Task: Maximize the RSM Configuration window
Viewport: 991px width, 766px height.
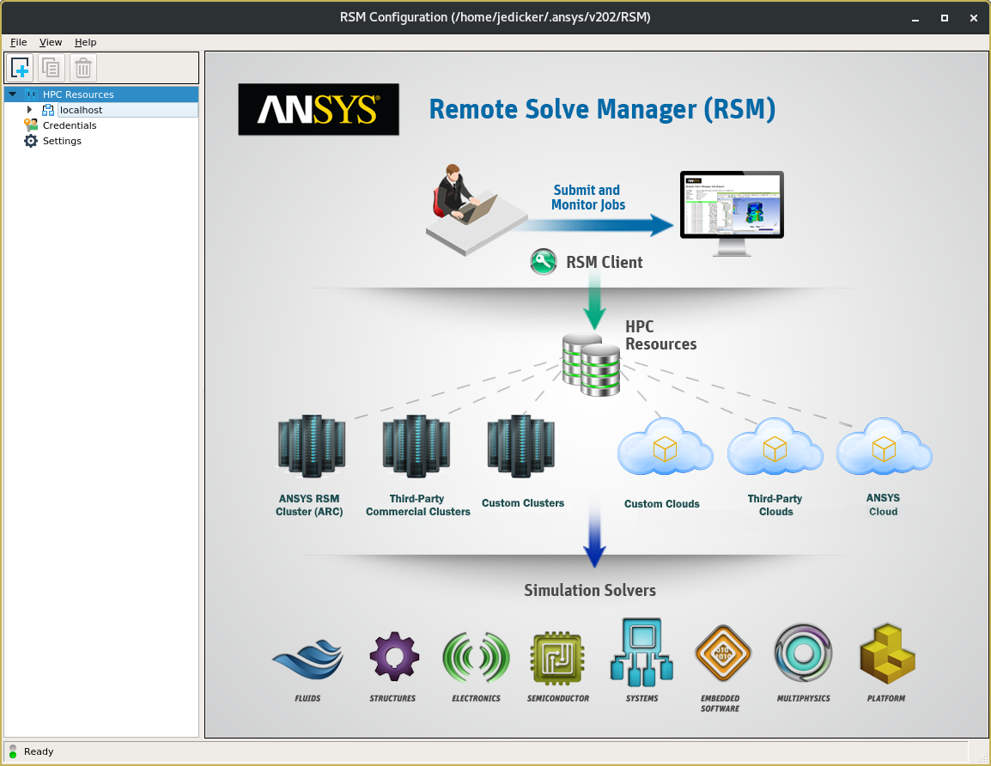Action: point(945,18)
